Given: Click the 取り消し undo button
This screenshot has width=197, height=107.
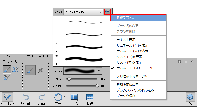Looking at the screenshot, I should point(26,99).
